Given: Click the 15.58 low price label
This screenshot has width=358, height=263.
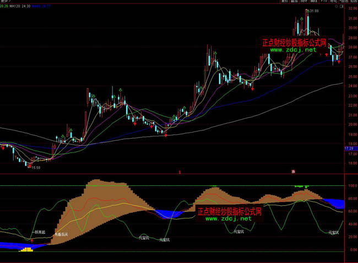Looking at the screenshot, I should tap(36, 167).
